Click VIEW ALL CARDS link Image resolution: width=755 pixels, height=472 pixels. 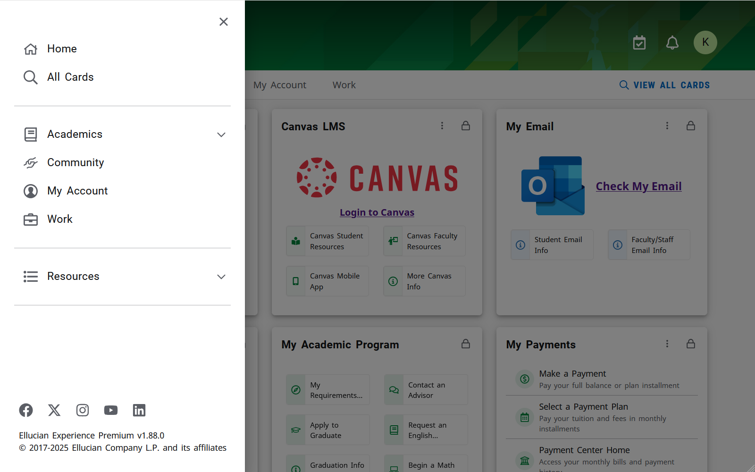664,85
